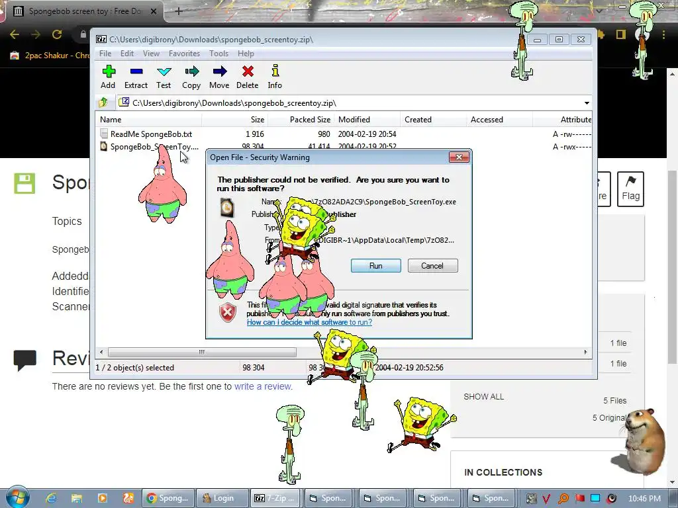Open a new tab in Chrome
Screen dimensions: 678x508
[179, 11]
